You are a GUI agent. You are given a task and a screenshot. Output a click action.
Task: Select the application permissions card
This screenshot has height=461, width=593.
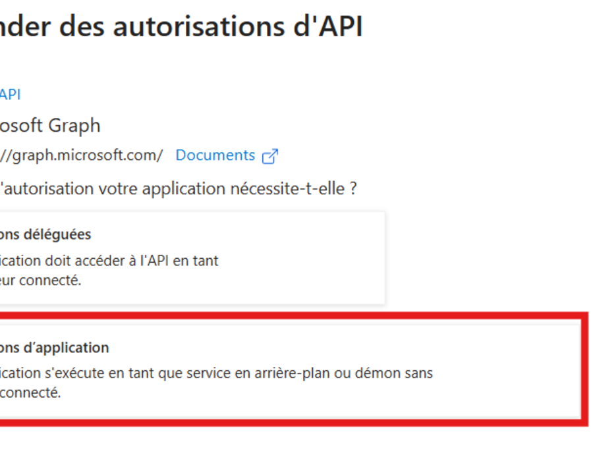[x=291, y=369]
